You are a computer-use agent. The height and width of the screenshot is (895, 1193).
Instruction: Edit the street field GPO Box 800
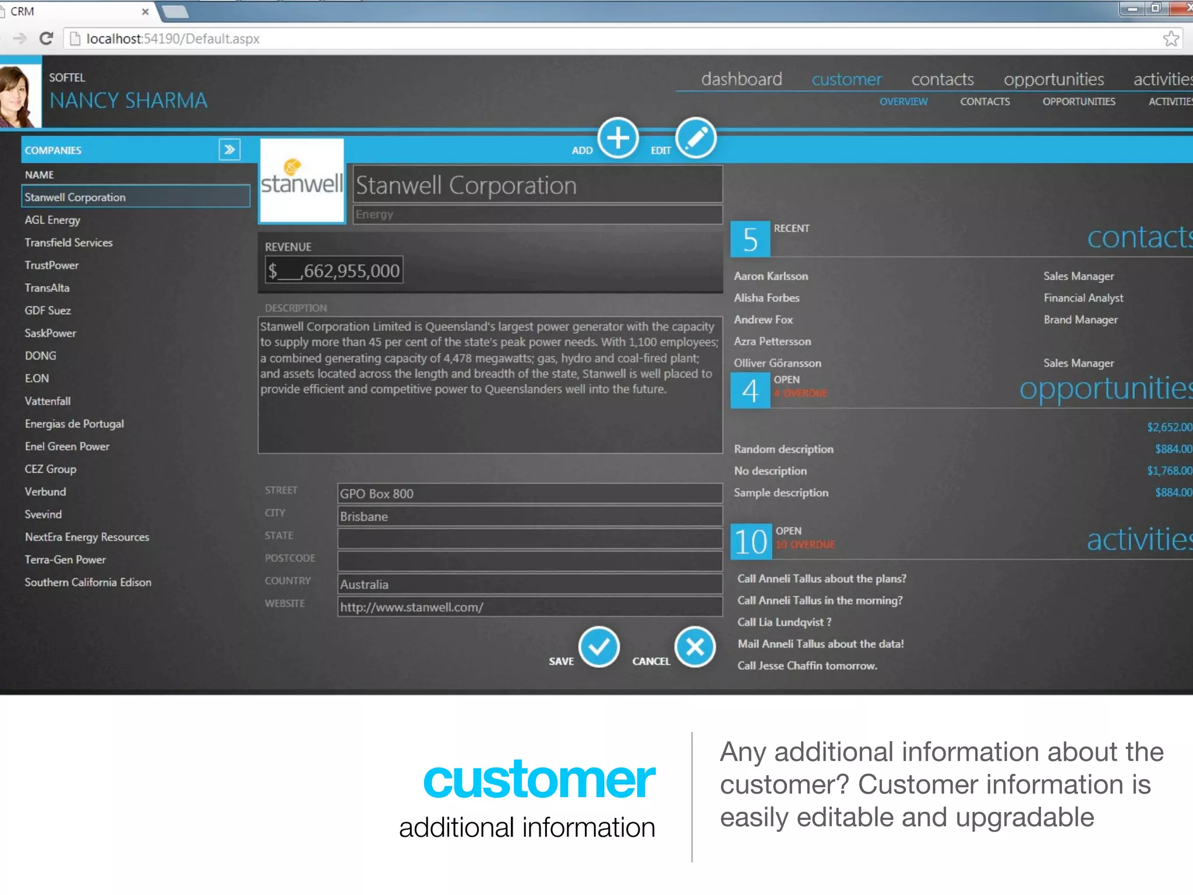point(530,494)
